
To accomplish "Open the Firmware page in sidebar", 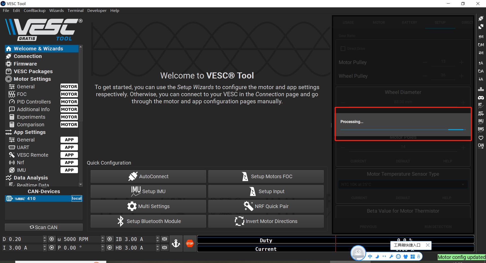I will click(42, 64).
